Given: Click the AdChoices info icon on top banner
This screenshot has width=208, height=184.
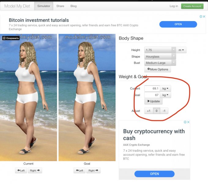Looking at the screenshot, I should click(x=201, y=17).
